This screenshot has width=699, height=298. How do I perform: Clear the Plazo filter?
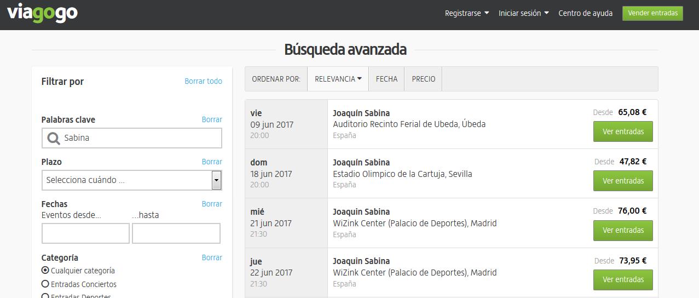pos(212,162)
